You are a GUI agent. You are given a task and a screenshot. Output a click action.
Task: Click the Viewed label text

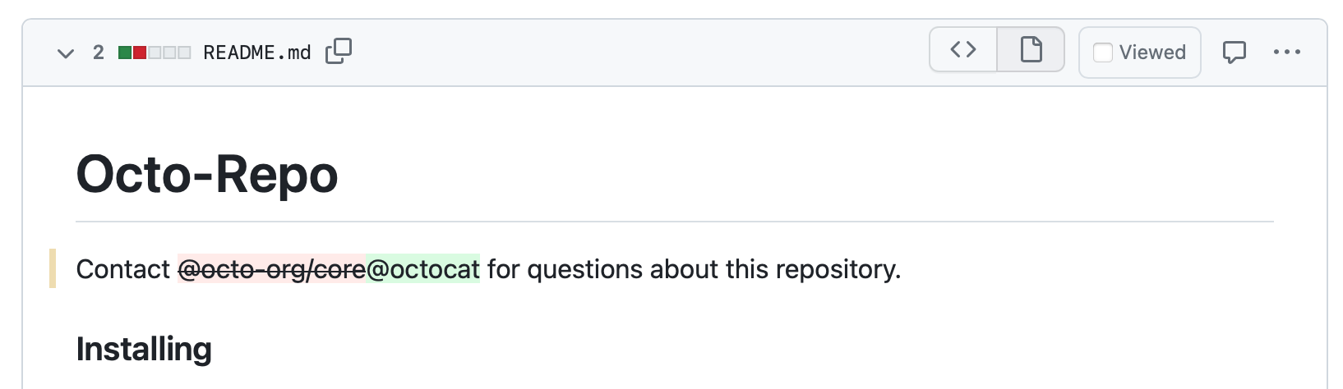(x=1152, y=53)
